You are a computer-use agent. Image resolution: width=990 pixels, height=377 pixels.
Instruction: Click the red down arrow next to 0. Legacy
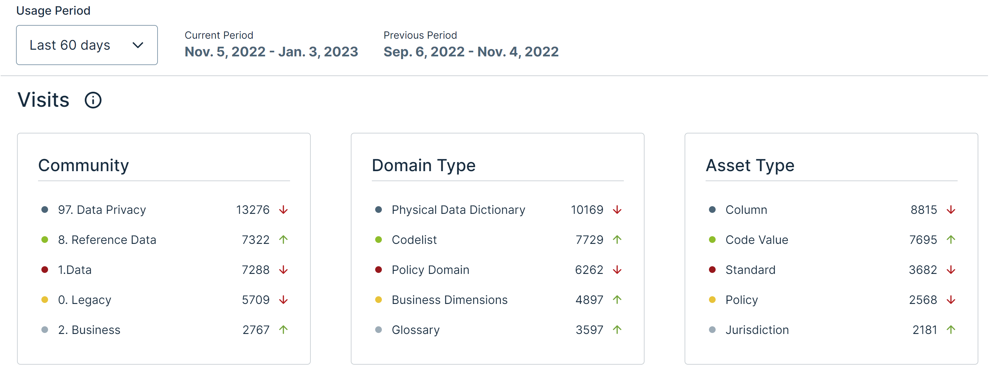(x=284, y=300)
